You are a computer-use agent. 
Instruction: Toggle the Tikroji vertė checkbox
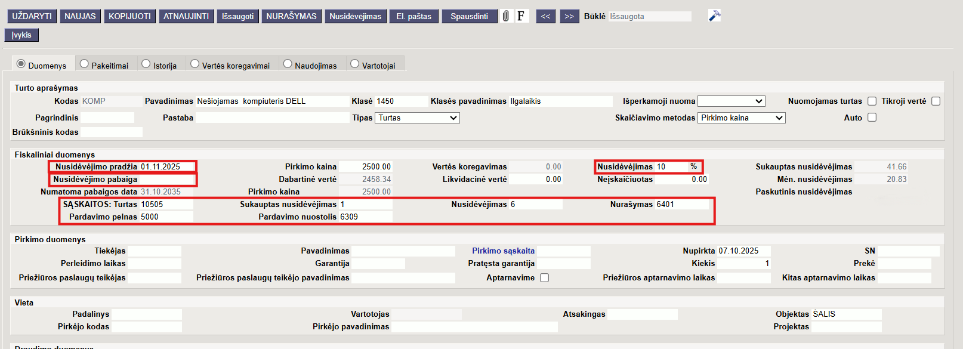point(936,101)
